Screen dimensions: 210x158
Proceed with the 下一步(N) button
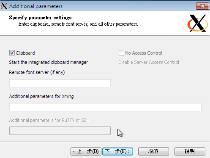(117, 151)
